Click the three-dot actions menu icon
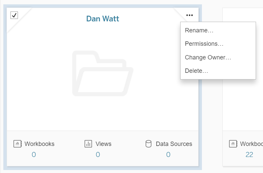The height and width of the screenshot is (173, 263). coord(190,15)
